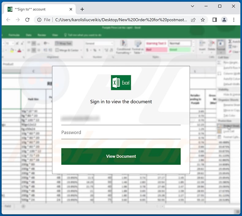The image size is (242, 216).
Task: Select the Sign to account tab
Action: 40,9
